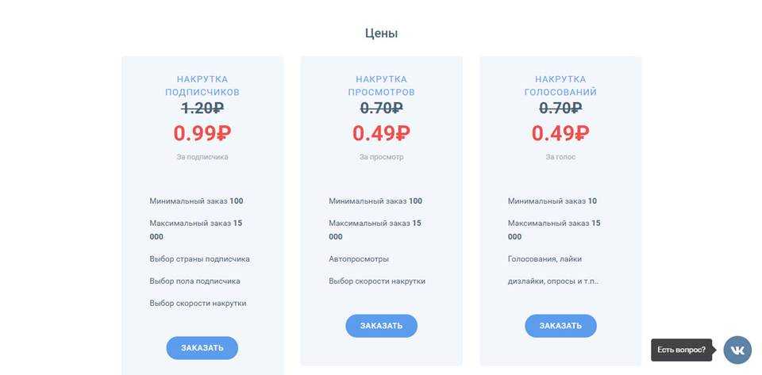Click the "За просмотр" caption

[x=381, y=157]
